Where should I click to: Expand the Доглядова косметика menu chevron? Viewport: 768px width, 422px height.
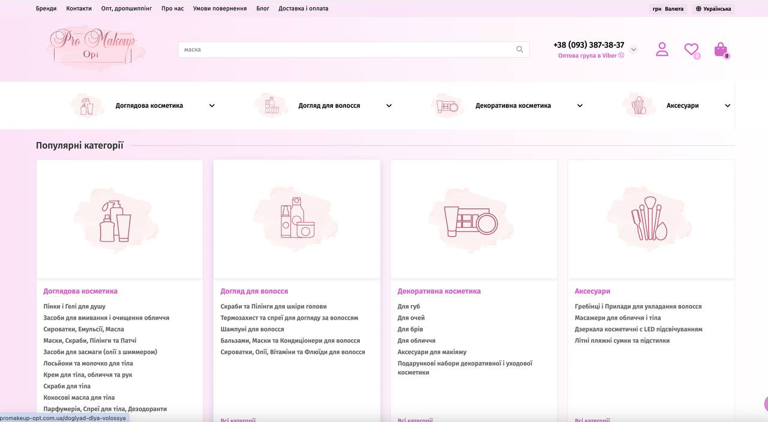tap(212, 106)
